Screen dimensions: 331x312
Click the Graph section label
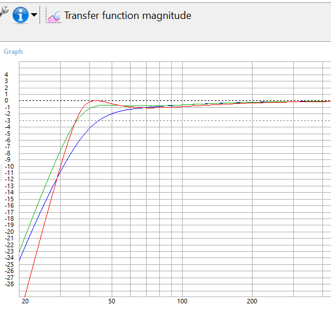pos(13,52)
